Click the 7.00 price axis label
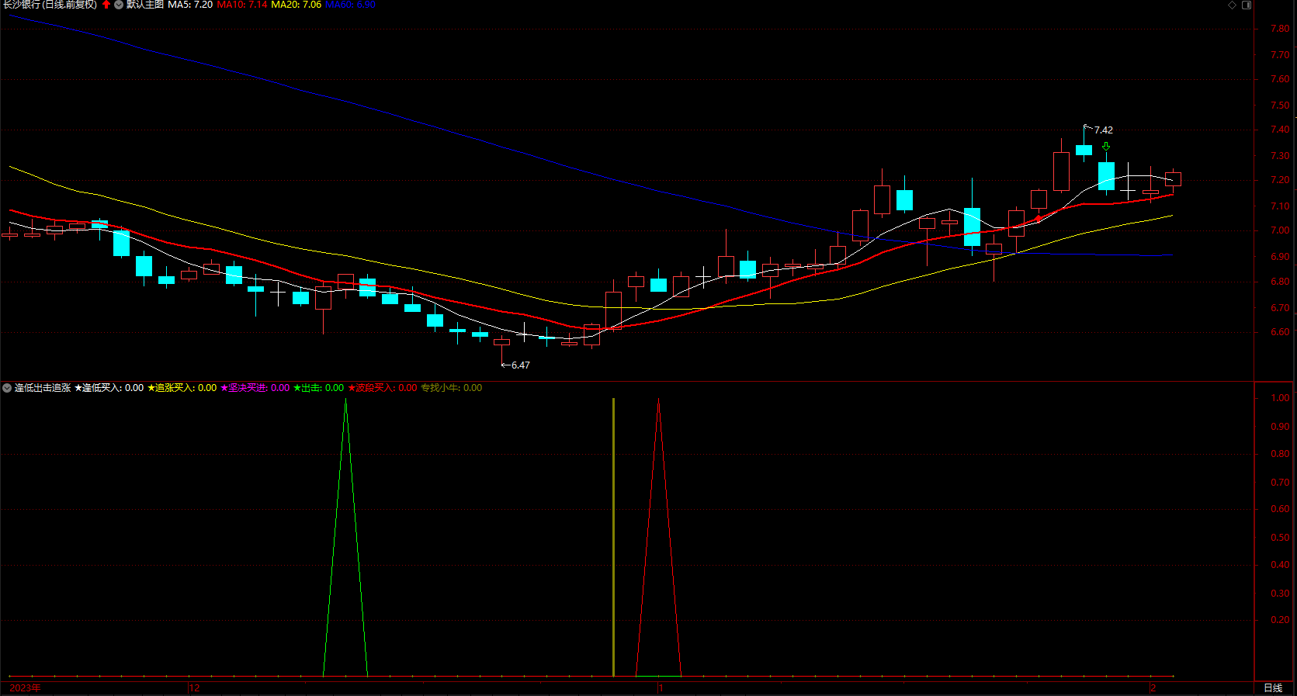 (x=1279, y=231)
